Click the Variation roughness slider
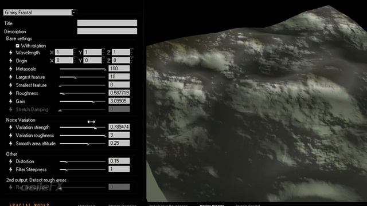Viewport: 367px width, 206px height. [x=83, y=136]
